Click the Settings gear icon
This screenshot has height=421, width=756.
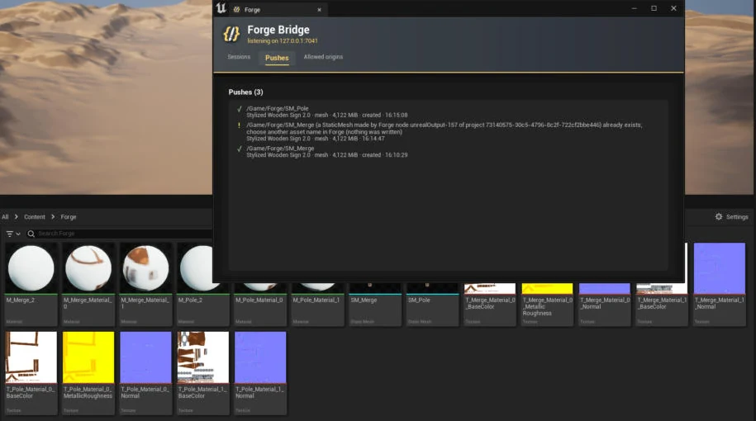(719, 217)
